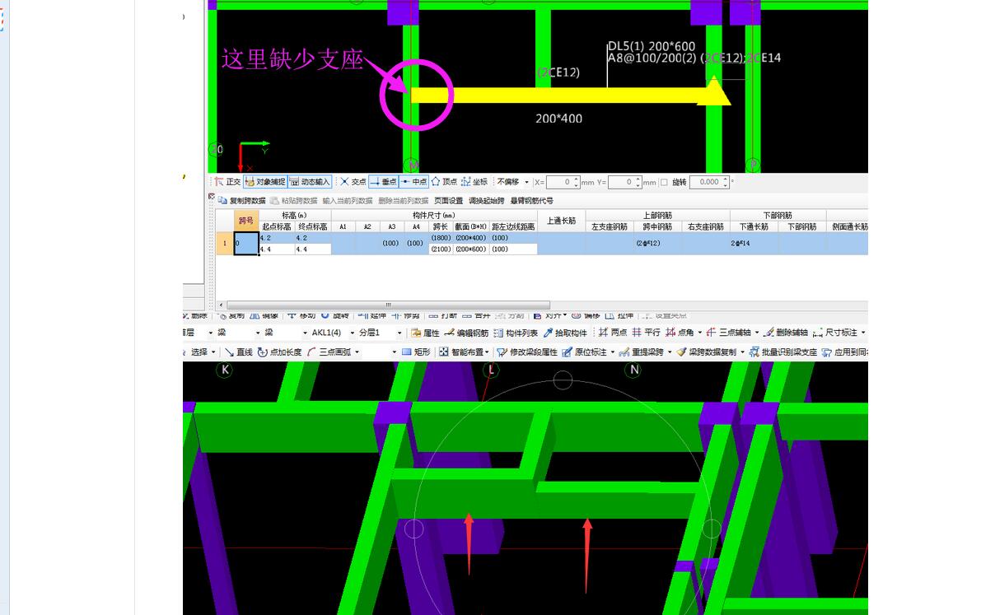Select the 跨号 column header
Screen dimensions: 981x615
[246, 221]
